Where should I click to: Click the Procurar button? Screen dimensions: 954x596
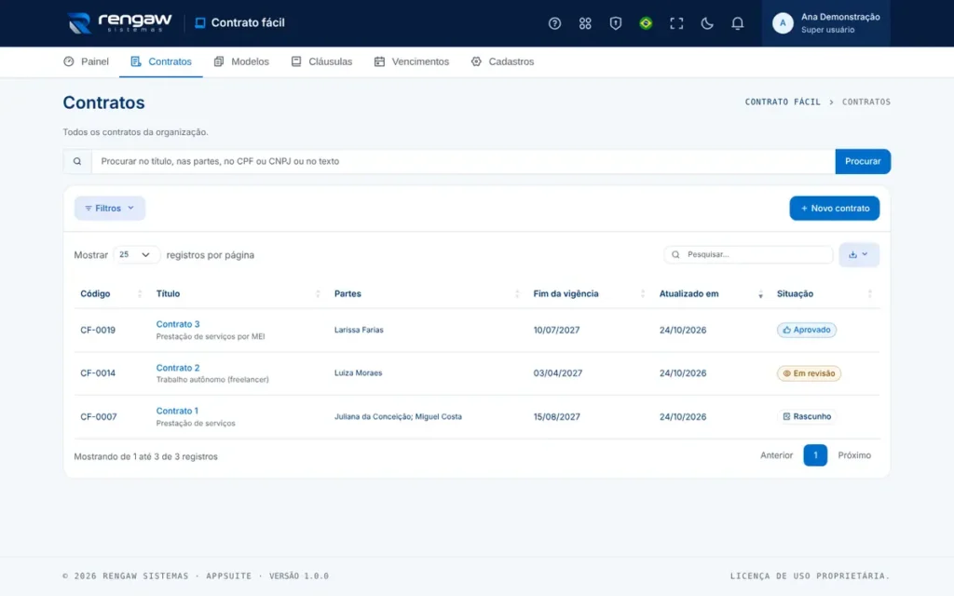pos(863,161)
